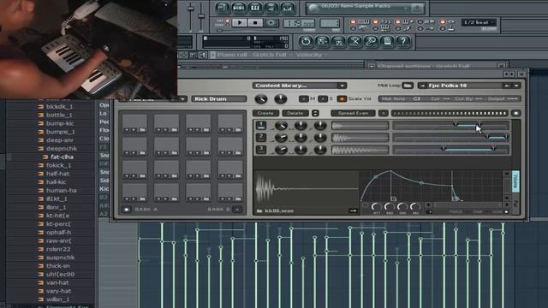
Task: Click the Create layer button
Action: coord(265,113)
